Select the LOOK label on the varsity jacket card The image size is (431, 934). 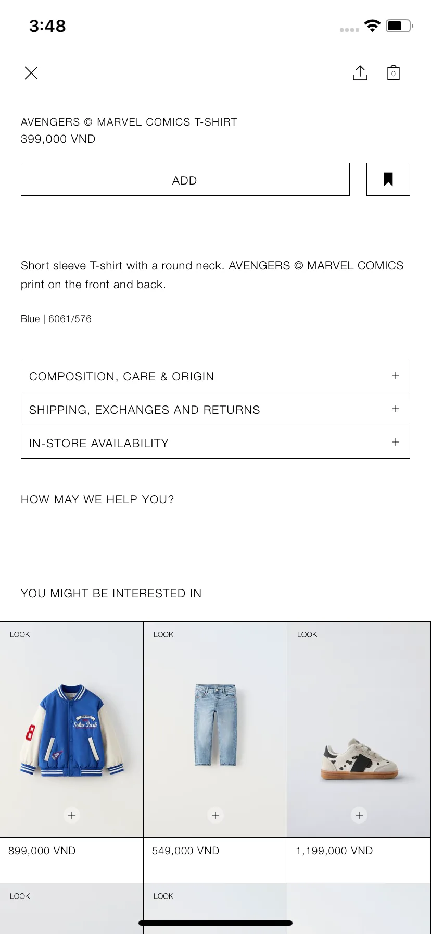coord(20,634)
